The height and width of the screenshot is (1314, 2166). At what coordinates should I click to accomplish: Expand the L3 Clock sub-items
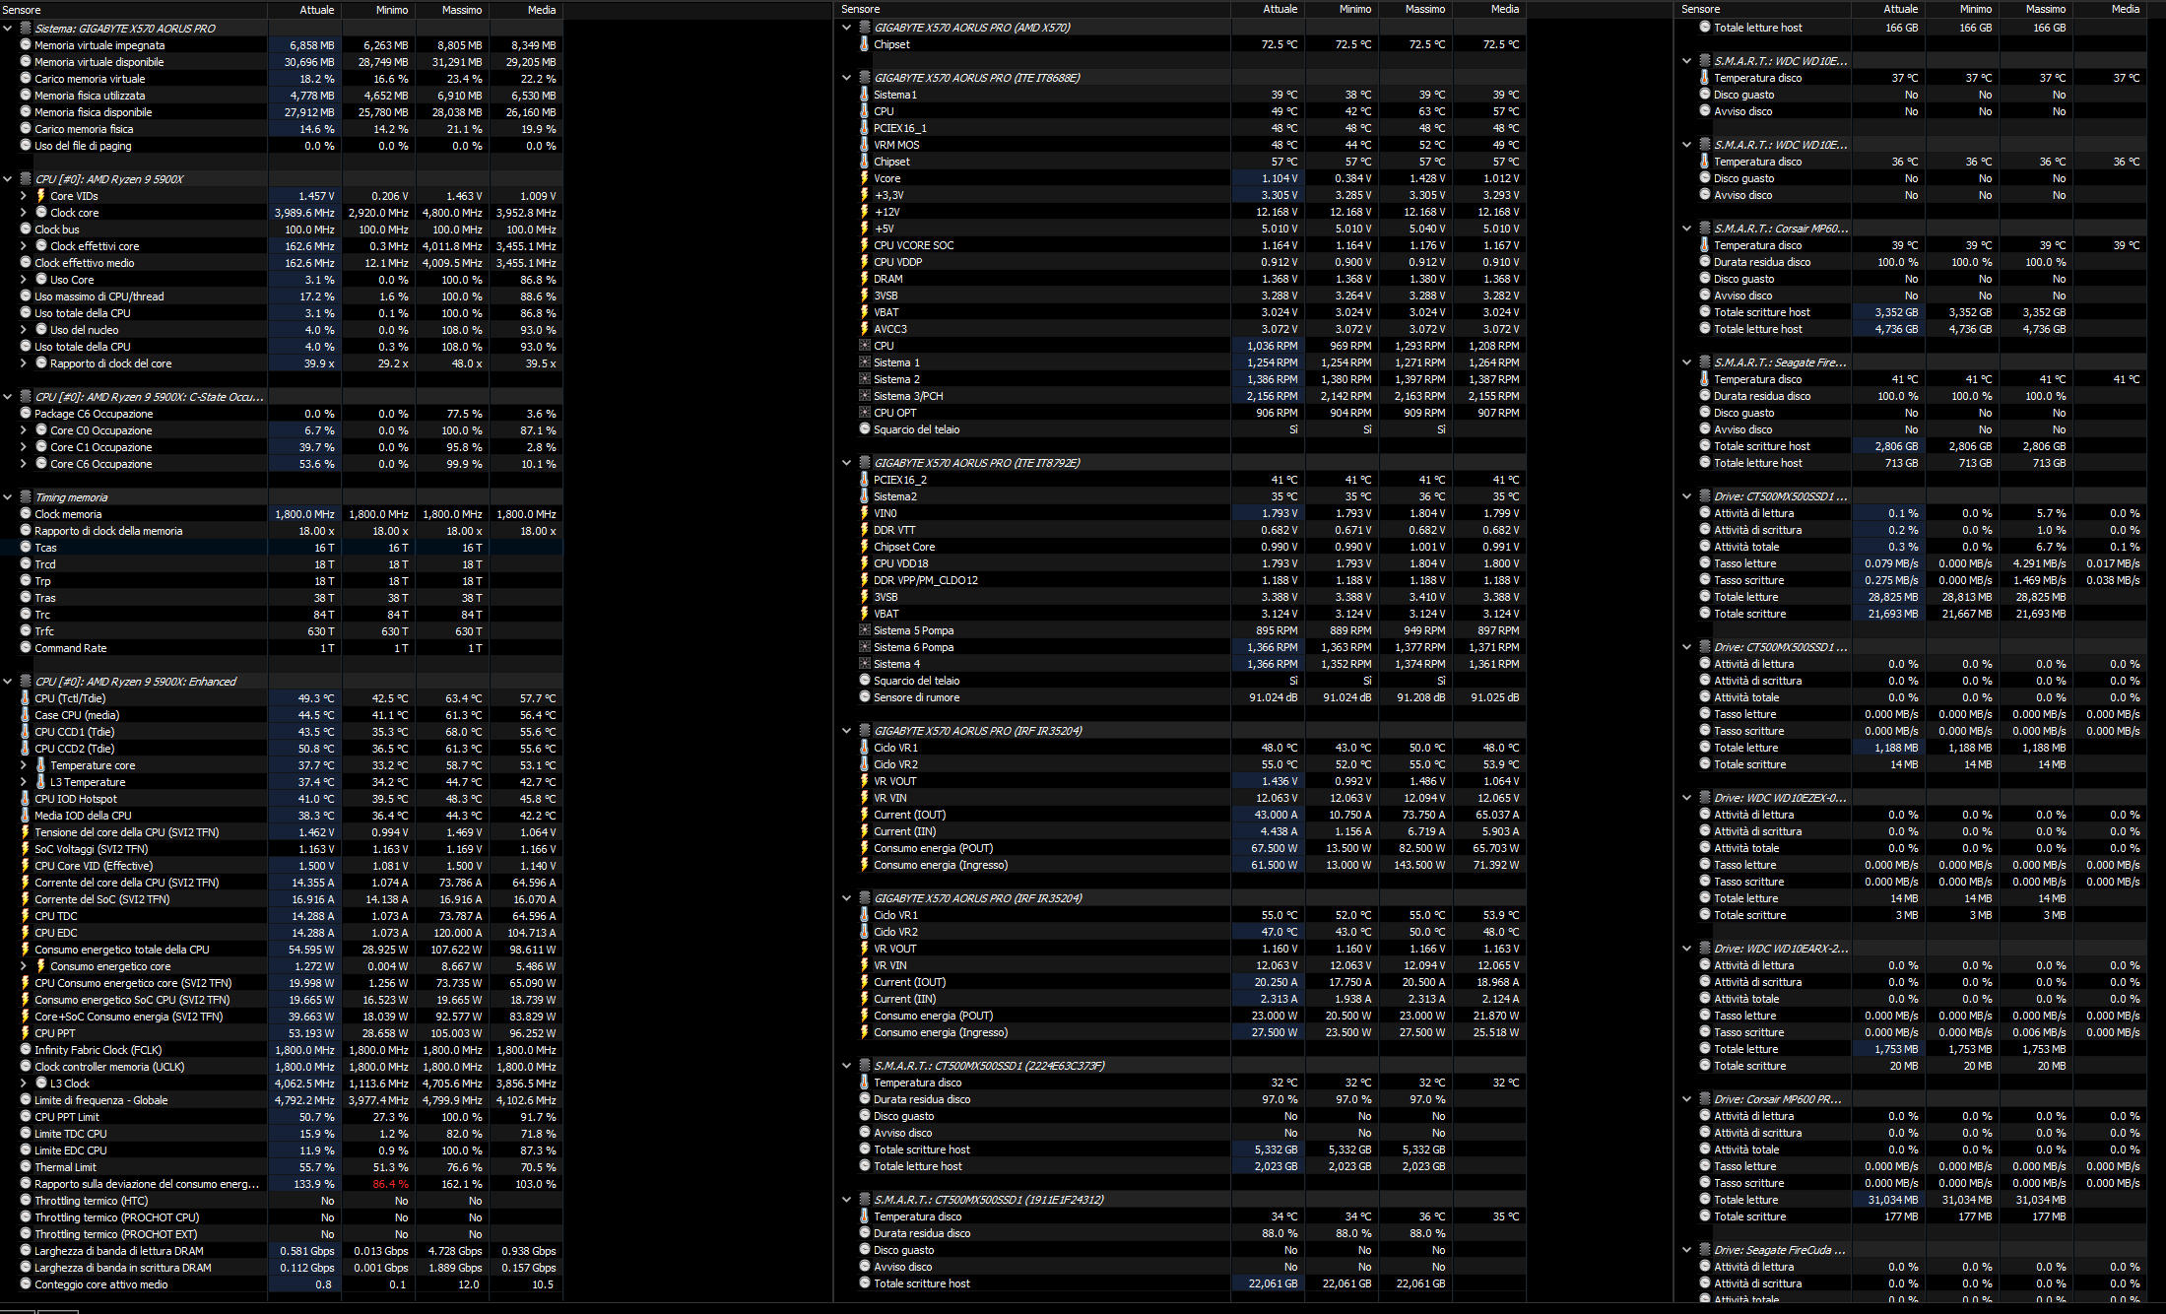click(x=24, y=1084)
